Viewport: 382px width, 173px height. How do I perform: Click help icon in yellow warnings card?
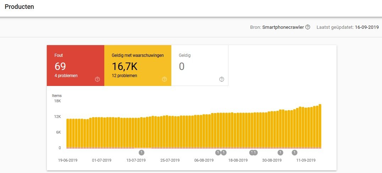pos(165,79)
